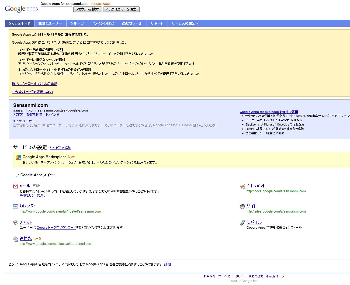Click the contacts URL text

(56, 244)
